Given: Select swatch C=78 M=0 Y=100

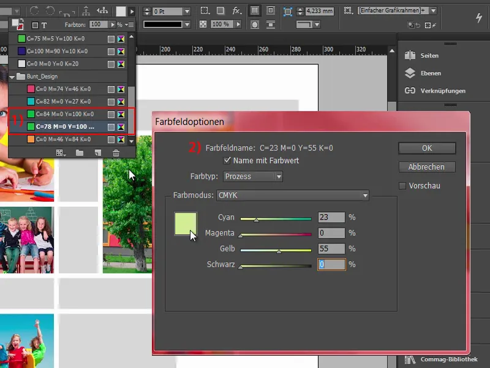Looking at the screenshot, I should [x=68, y=127].
